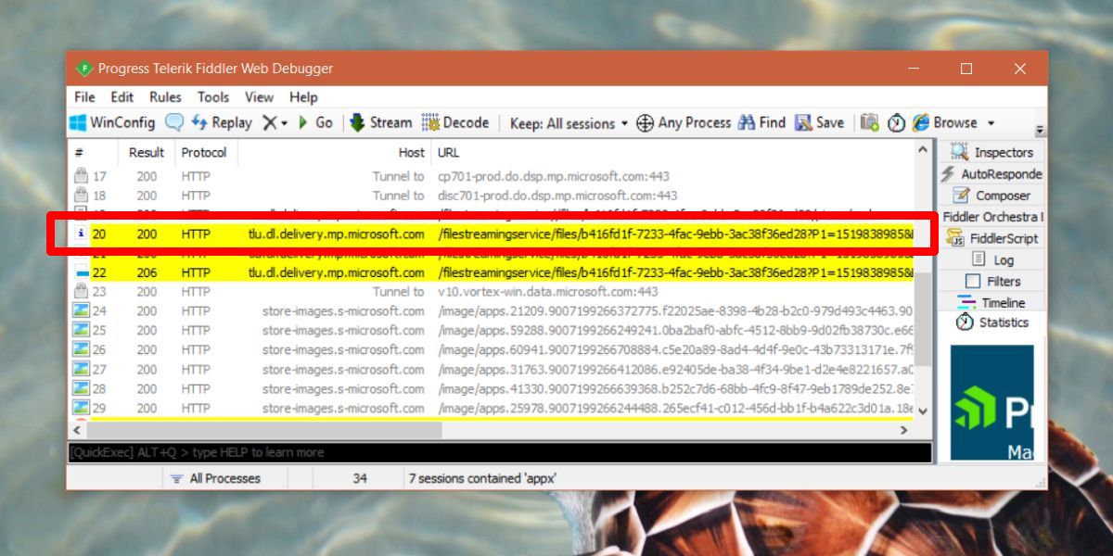Replay the selected sessions
Screen dimensions: 1113x556
tap(222, 122)
